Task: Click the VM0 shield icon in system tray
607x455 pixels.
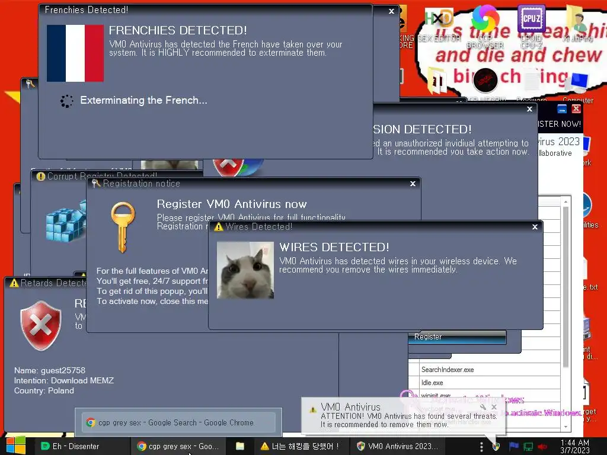Action: pos(496,447)
